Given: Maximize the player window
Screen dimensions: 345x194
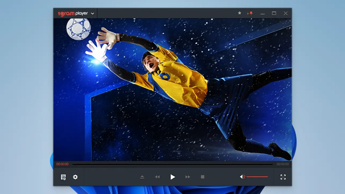Looking at the screenshot, I should 274,13.
